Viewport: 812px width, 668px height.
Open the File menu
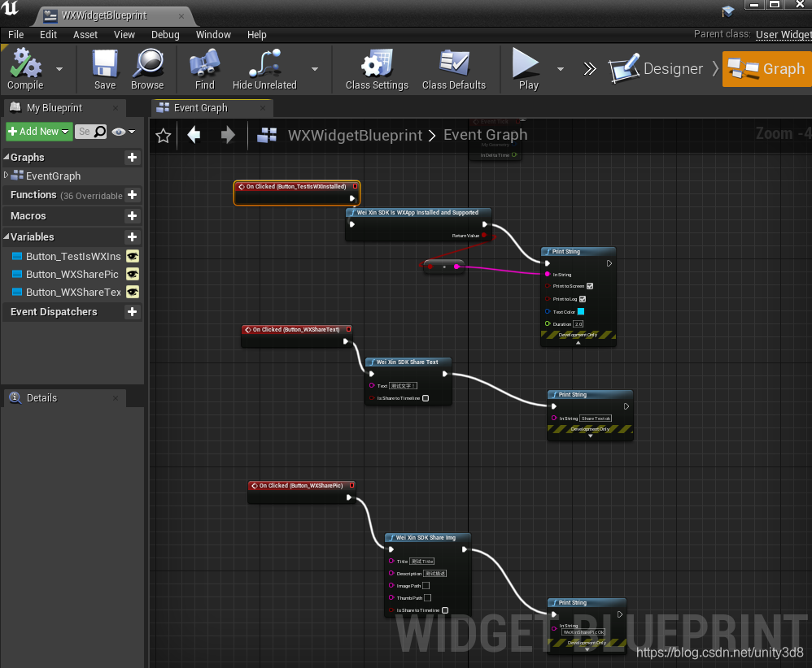pyautogui.click(x=16, y=35)
